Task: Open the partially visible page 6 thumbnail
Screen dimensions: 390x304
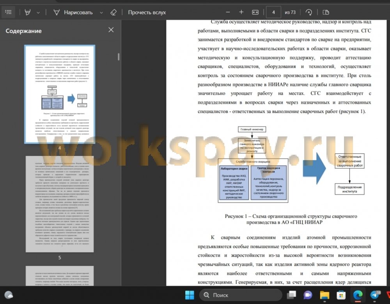Action: pyautogui.click(x=60, y=276)
